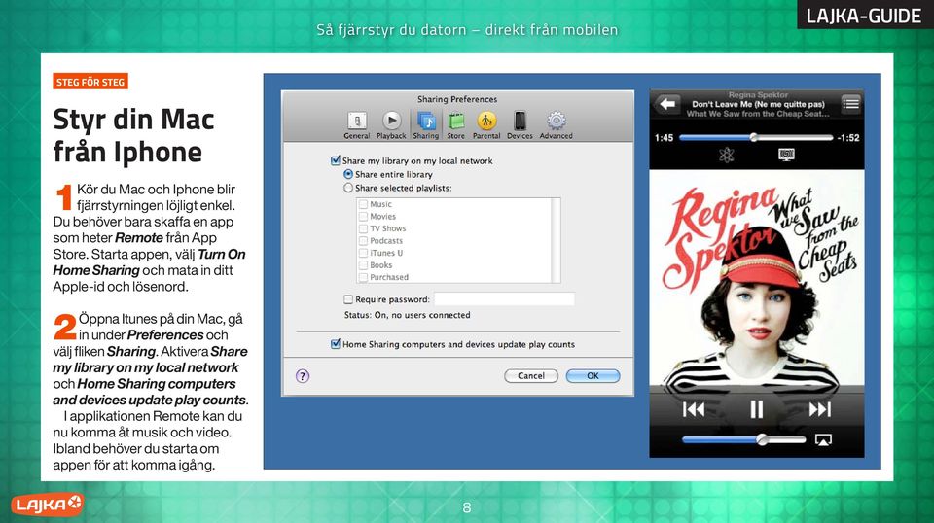The image size is (934, 523).
Task: Check the Music playlist checkbox
Action: (x=363, y=204)
